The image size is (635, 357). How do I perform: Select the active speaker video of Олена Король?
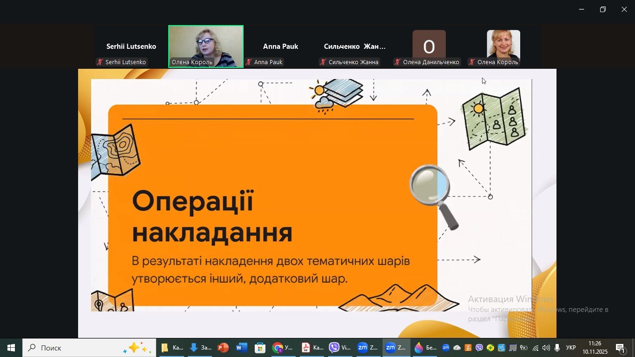pyautogui.click(x=206, y=46)
